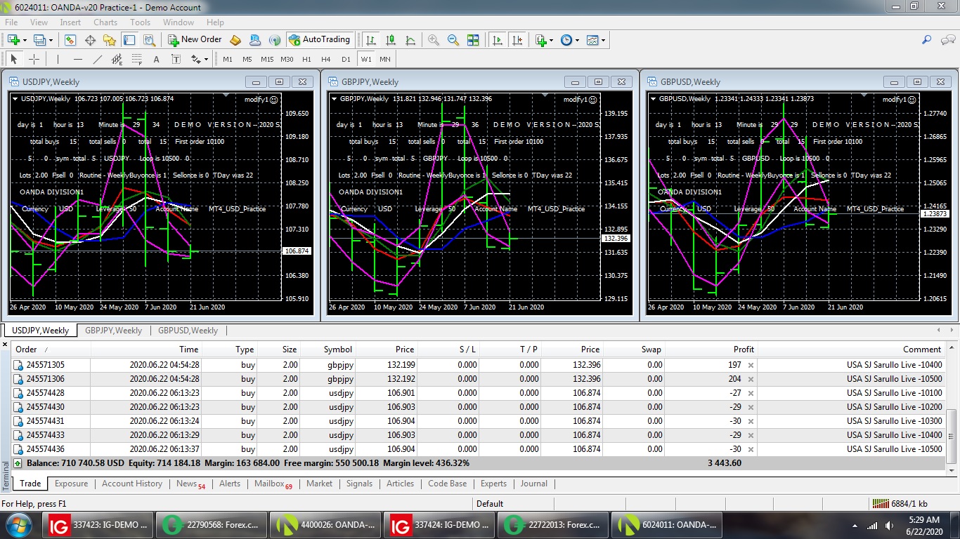Switch to the IG-DEMO 337423 taskbar window

point(98,524)
